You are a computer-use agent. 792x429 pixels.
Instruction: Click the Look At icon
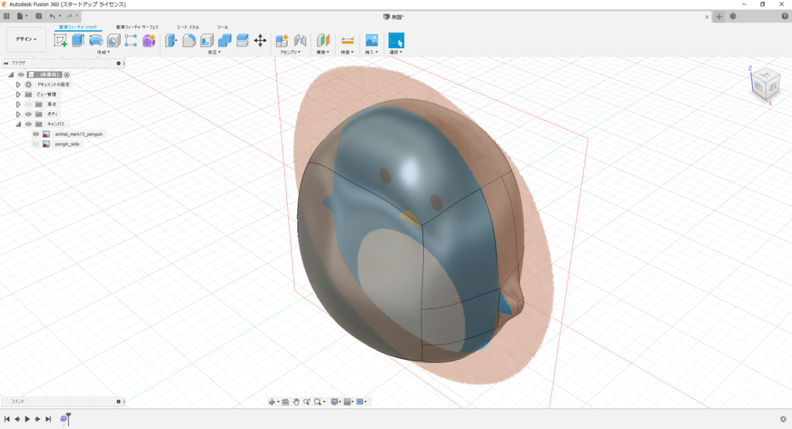tap(285, 401)
